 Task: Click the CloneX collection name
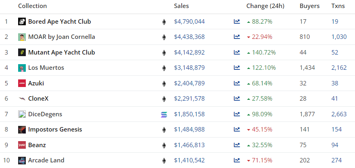38,99
